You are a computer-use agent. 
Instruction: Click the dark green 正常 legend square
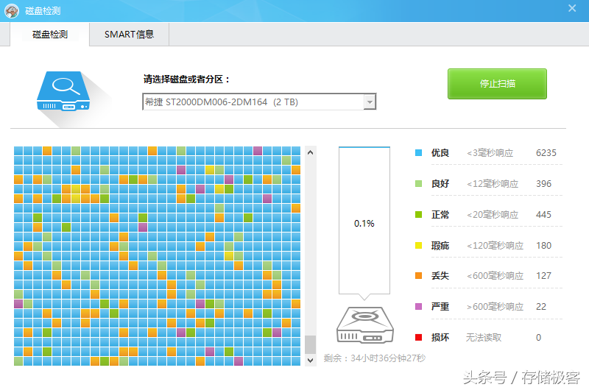418,214
